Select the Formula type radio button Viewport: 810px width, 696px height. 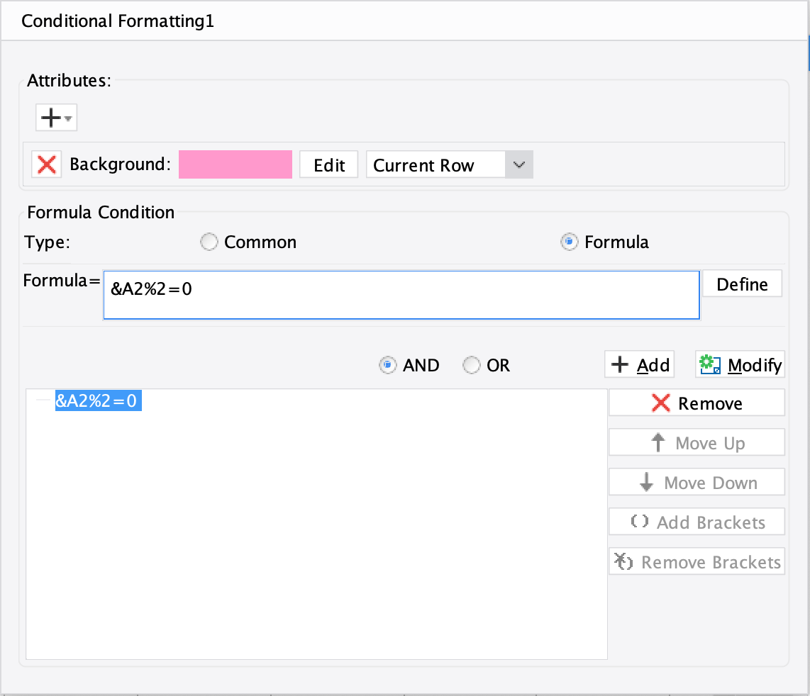point(570,242)
